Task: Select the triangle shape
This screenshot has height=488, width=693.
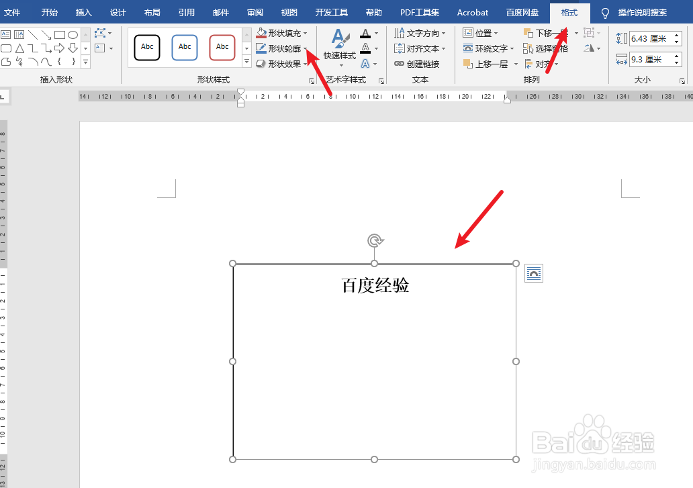Action: pyautogui.click(x=19, y=48)
